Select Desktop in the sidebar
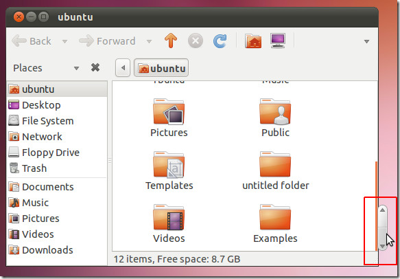The height and width of the screenshot is (279, 400). [x=57, y=105]
